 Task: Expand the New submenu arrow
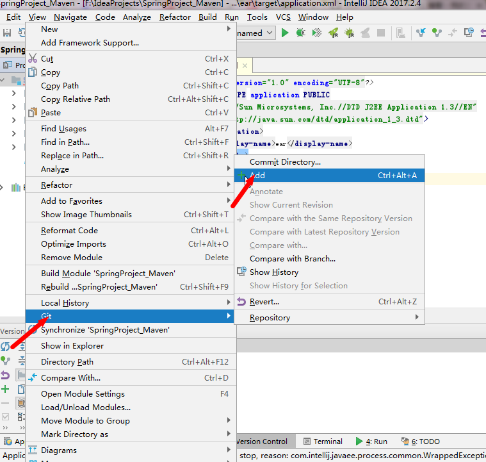(x=229, y=29)
